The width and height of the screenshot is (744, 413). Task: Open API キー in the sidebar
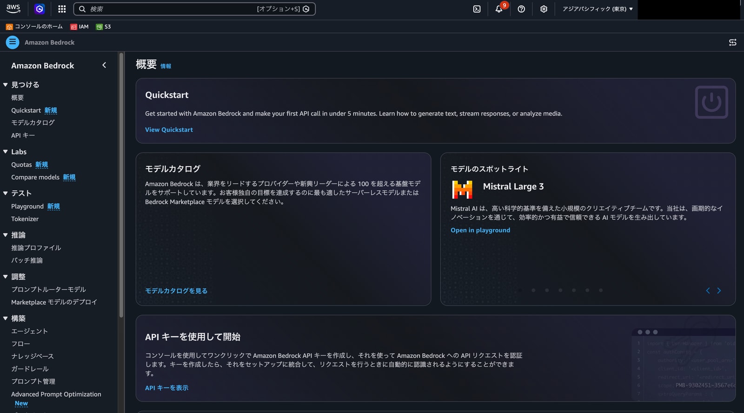23,136
